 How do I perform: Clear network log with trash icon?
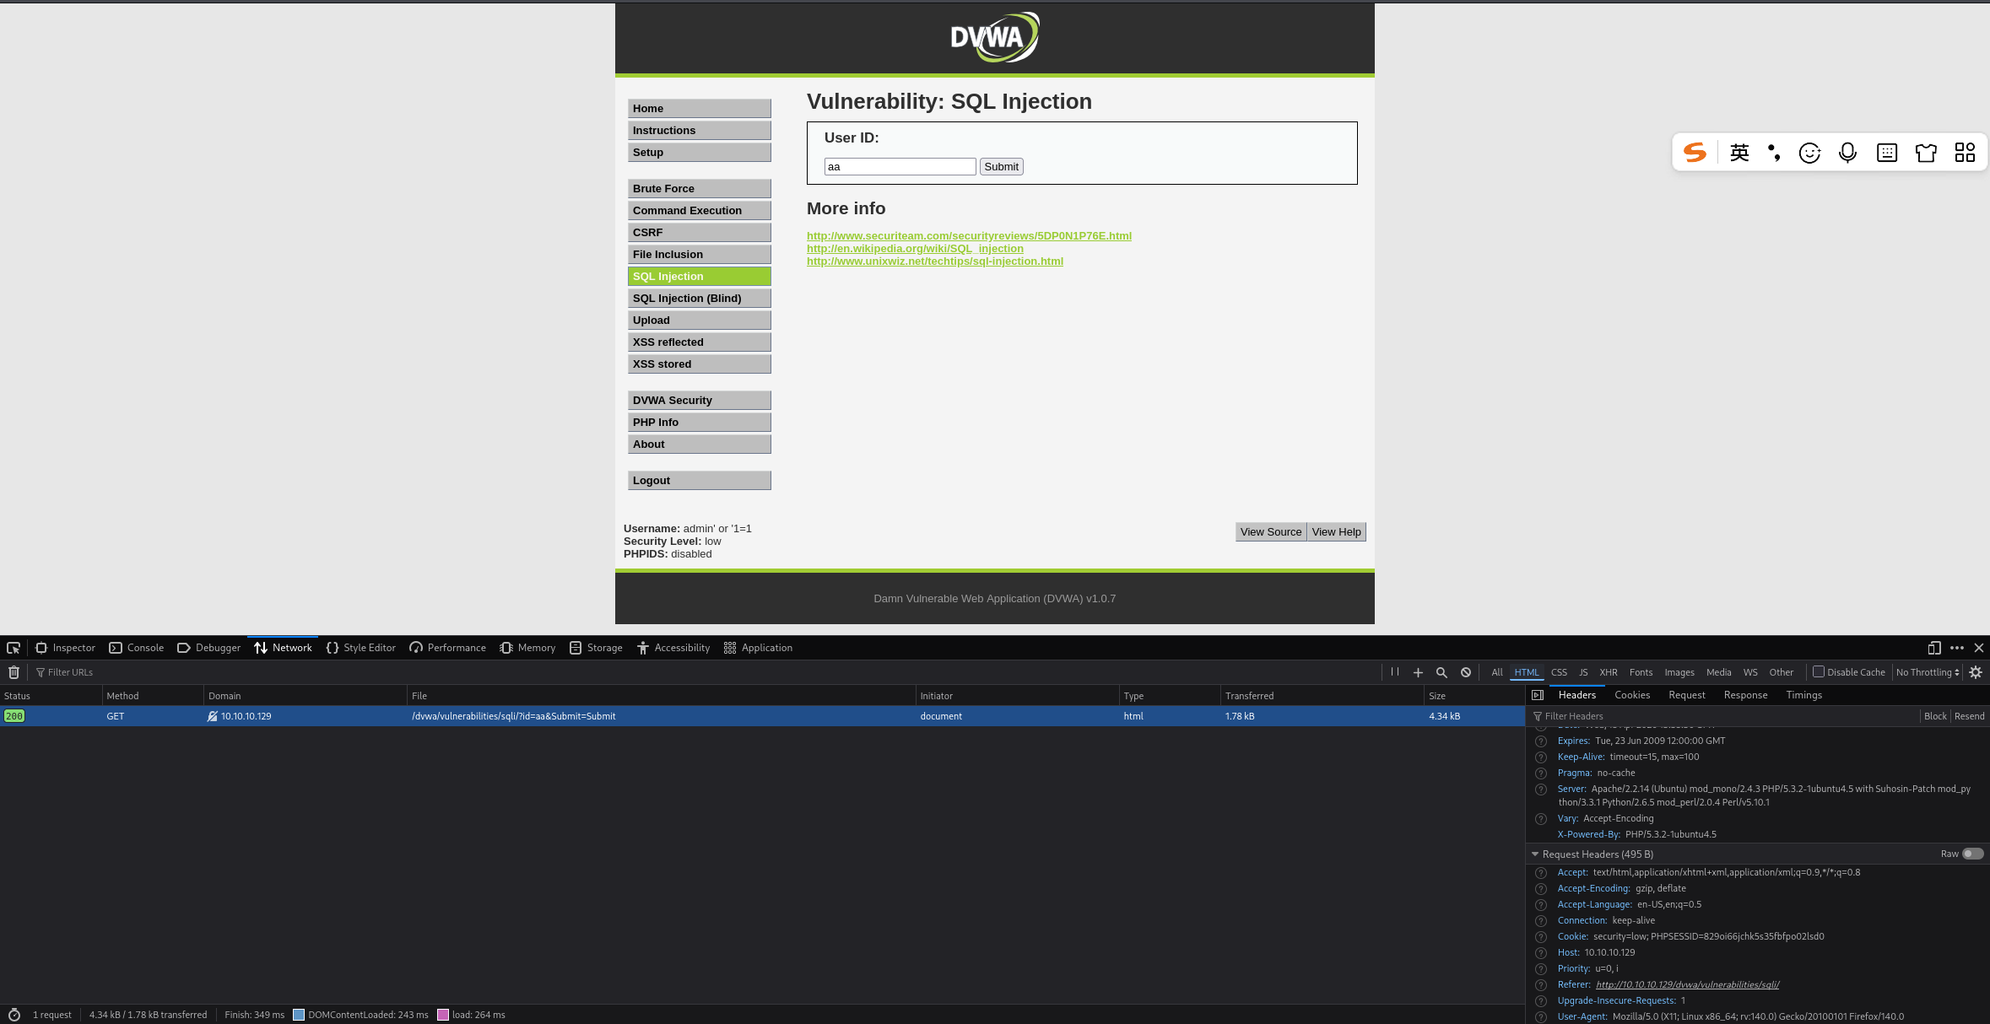click(x=14, y=672)
